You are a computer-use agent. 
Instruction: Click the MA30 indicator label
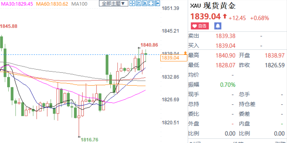point(17,4)
